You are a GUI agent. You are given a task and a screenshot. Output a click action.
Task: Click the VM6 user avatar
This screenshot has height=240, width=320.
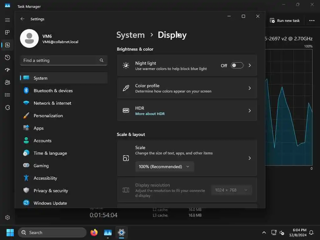point(29,38)
